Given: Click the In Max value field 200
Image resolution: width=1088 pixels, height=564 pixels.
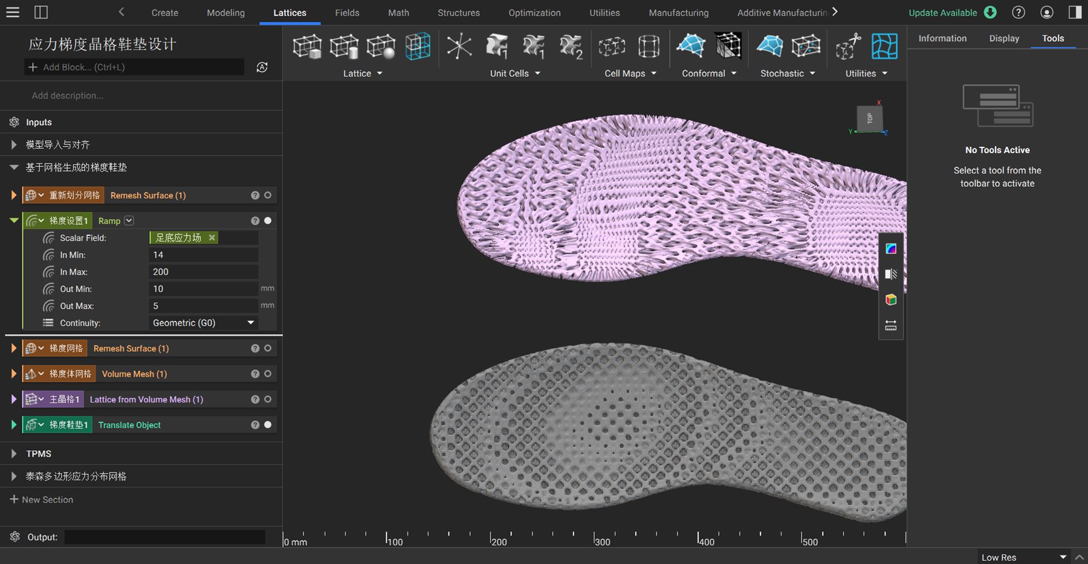Looking at the screenshot, I should click(x=203, y=272).
